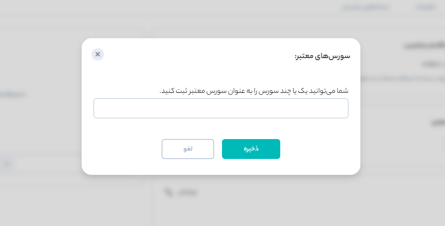Click the blurred small icon at far left
This screenshot has height=226, width=445.
(x=7, y=164)
